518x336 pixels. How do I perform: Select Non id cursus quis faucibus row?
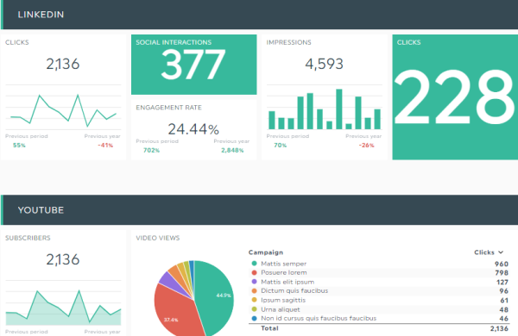[379, 319]
